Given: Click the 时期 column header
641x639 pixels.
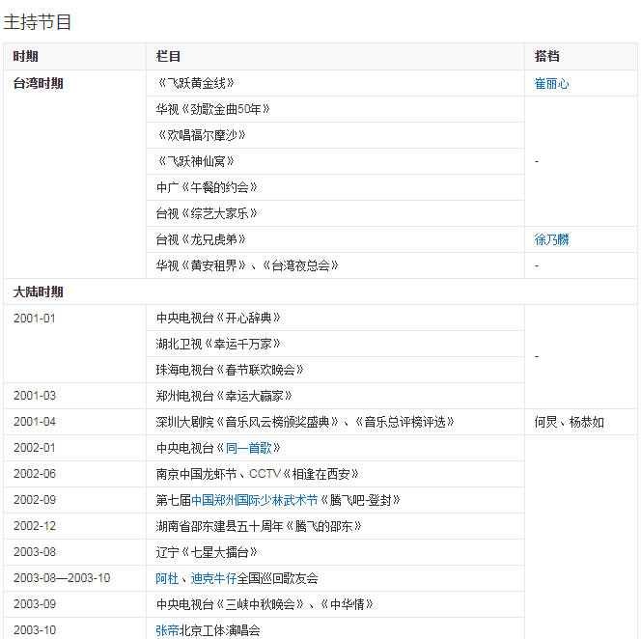Looking at the screenshot, I should point(26,57).
